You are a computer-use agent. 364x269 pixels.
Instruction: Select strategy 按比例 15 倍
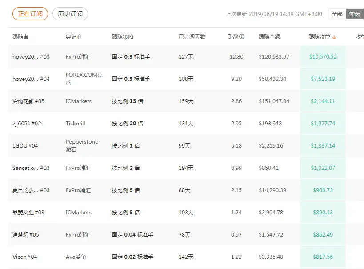click(x=128, y=101)
